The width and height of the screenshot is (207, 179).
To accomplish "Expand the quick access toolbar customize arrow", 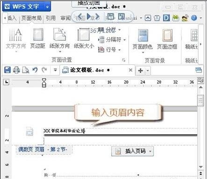I will pyautogui.click(x=55, y=70).
